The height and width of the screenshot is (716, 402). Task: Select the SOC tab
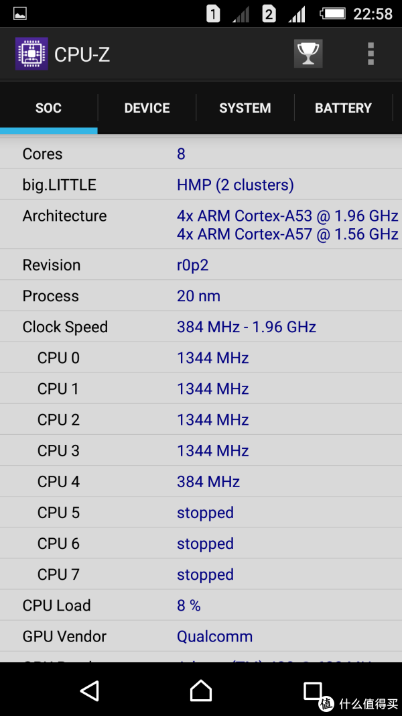point(48,108)
